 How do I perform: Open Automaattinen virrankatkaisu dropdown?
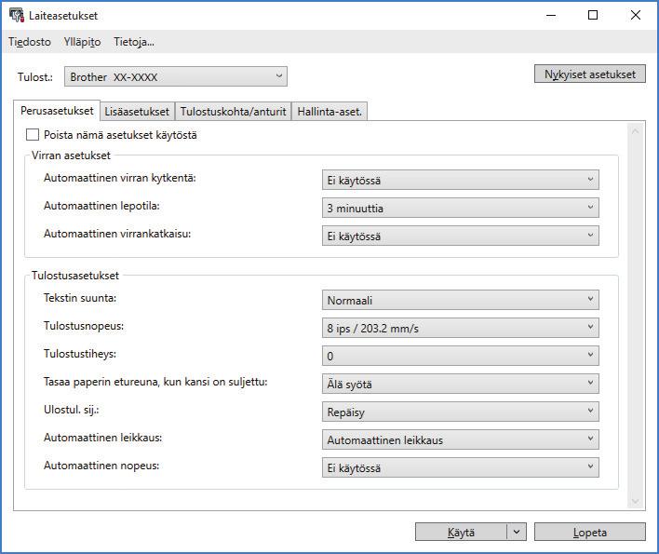(460, 236)
